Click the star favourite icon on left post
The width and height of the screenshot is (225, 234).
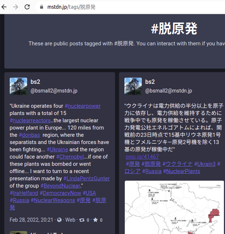(95, 220)
